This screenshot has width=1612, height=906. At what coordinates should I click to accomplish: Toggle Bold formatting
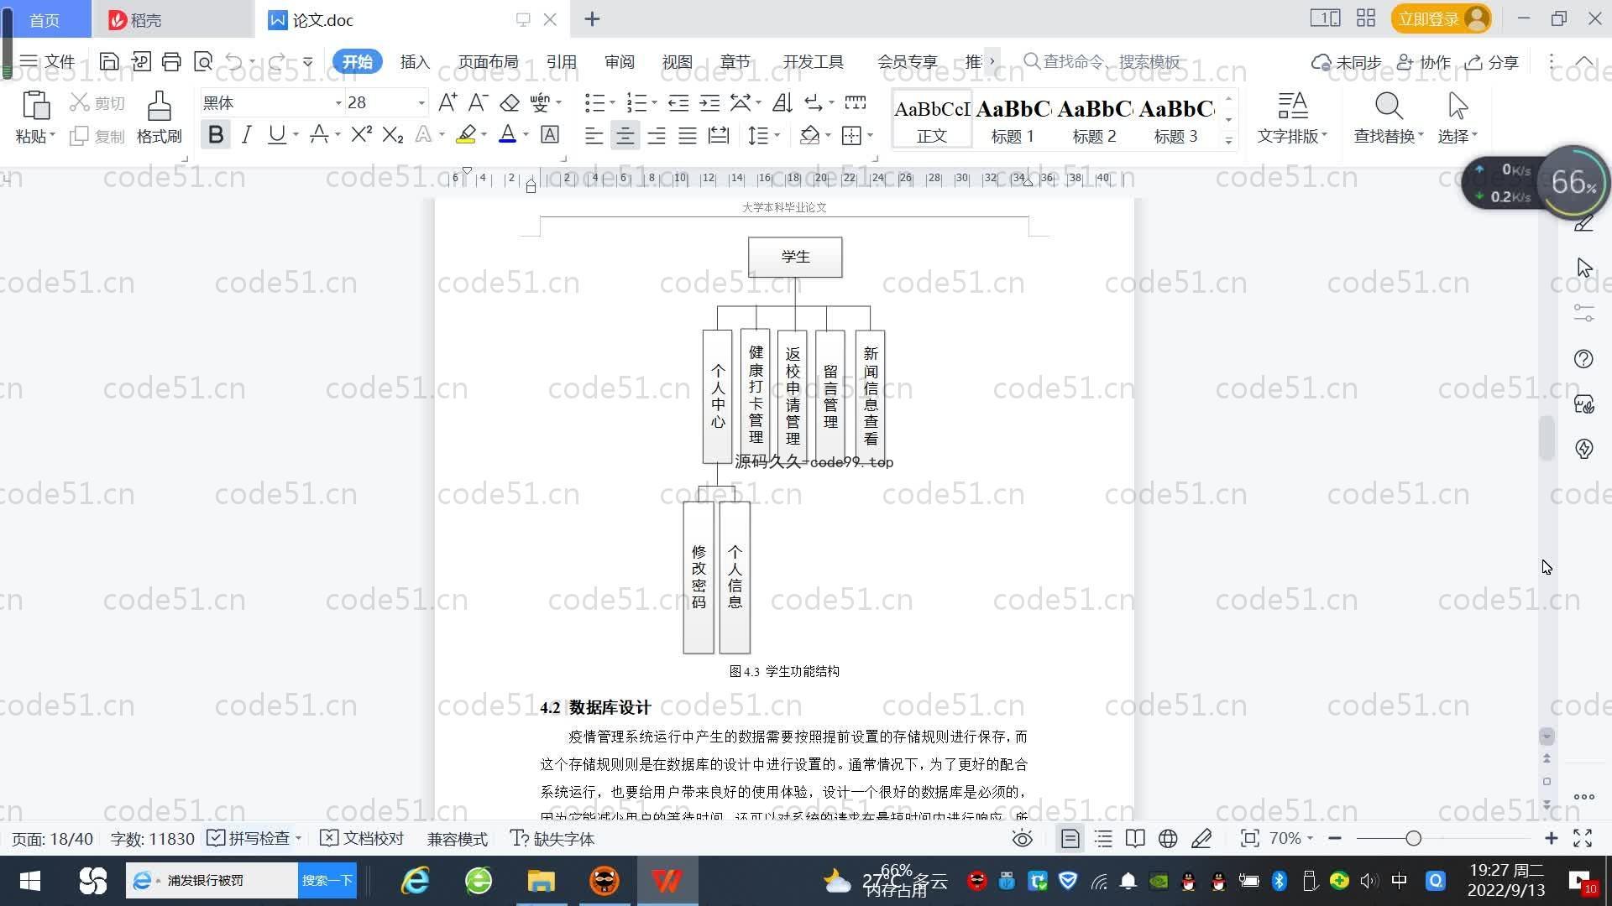coord(216,134)
